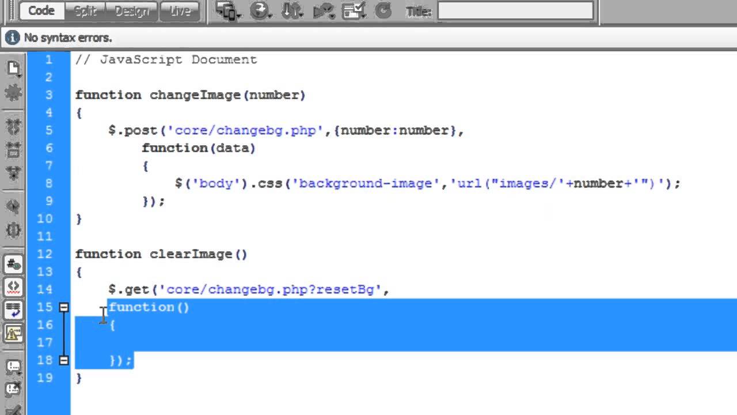Click '{number:number}' on line 5

point(394,130)
